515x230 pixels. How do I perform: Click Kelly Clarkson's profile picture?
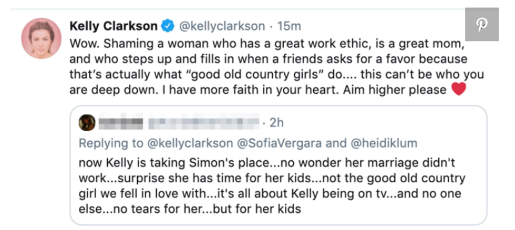[x=41, y=38]
